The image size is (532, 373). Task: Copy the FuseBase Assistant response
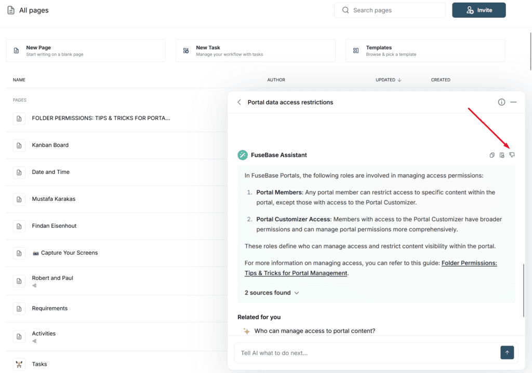tap(492, 155)
